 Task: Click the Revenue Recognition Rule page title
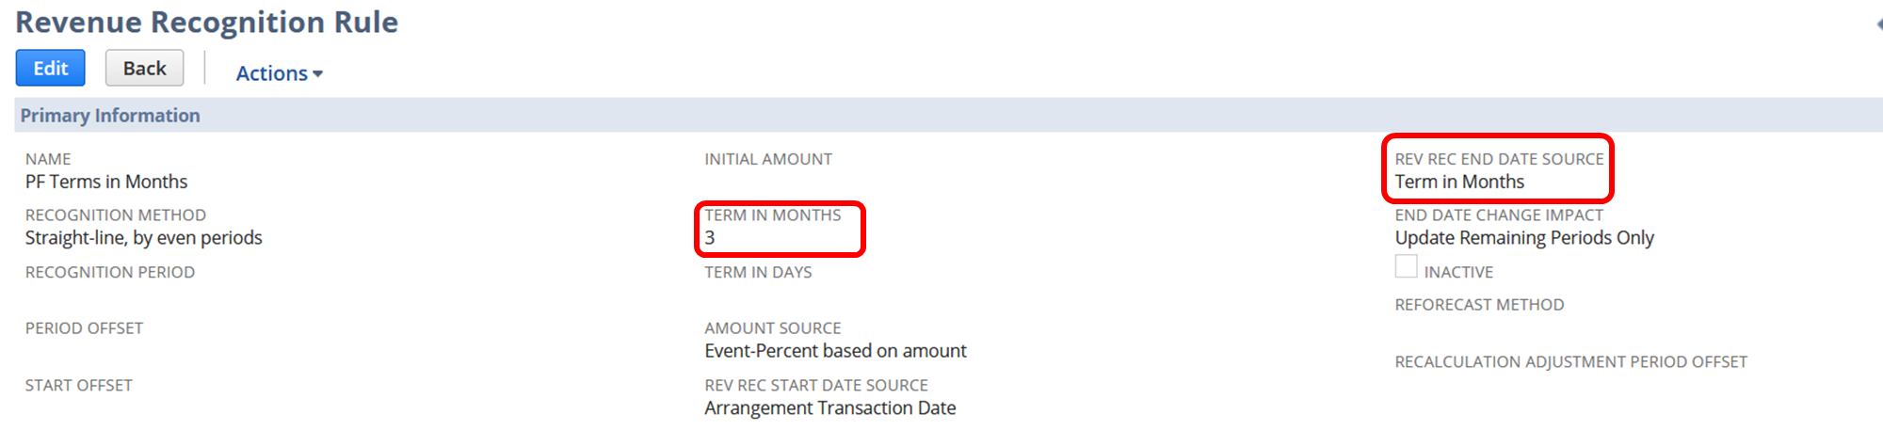207,22
